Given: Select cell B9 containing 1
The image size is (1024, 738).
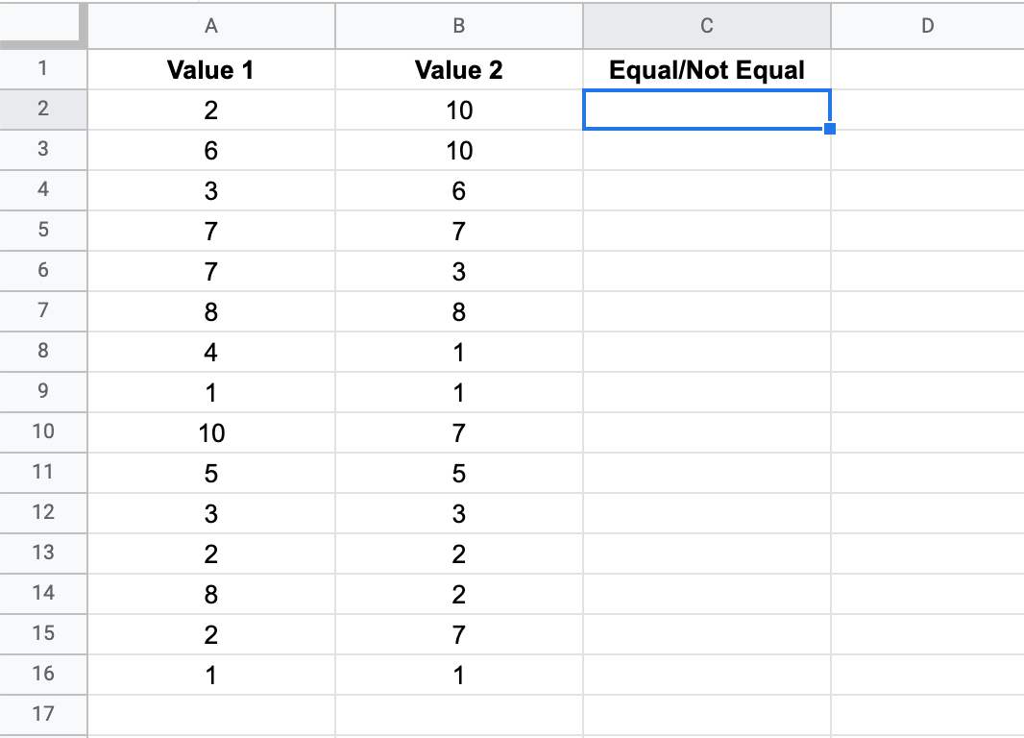Looking at the screenshot, I should 458,392.
